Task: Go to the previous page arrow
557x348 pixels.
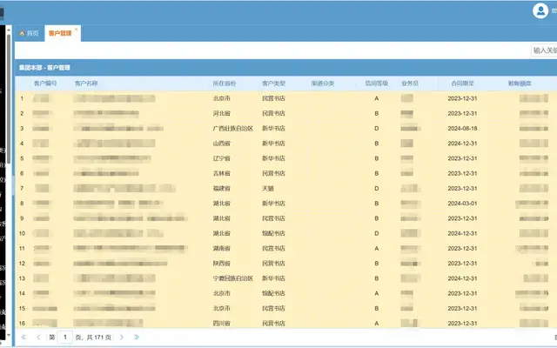Action: [x=38, y=337]
